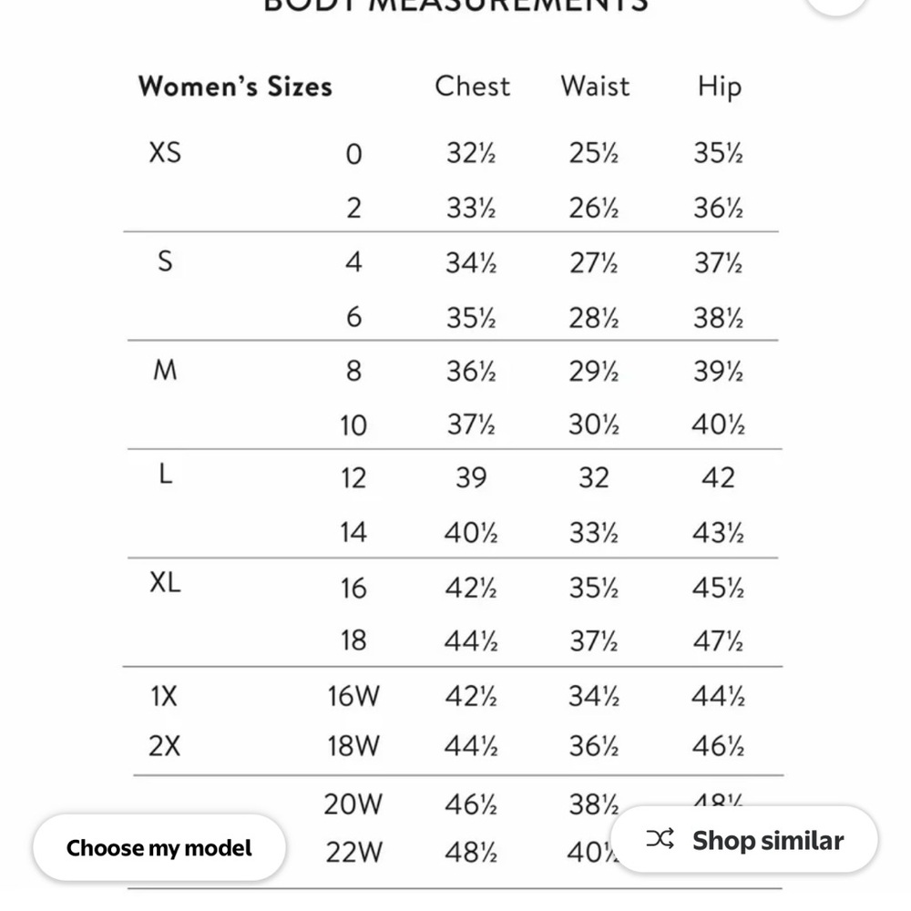Select the S size row label
This screenshot has width=911, height=911.
(165, 261)
